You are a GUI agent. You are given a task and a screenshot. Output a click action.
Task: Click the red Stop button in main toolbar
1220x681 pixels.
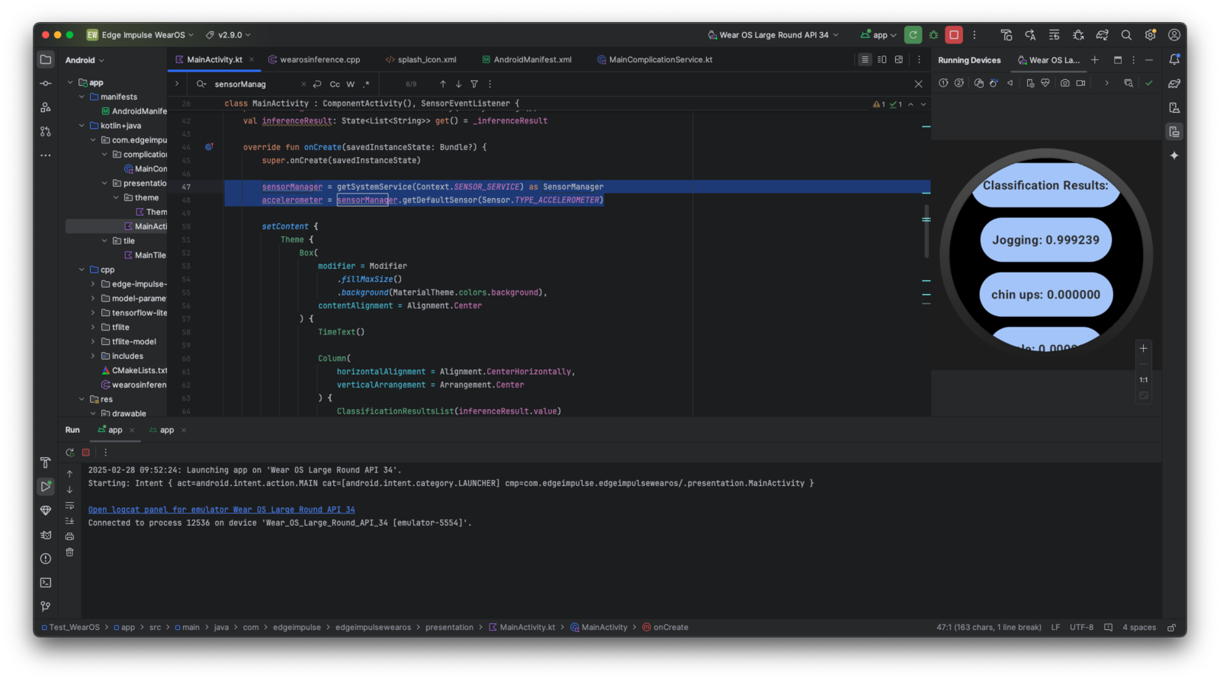[x=954, y=35]
